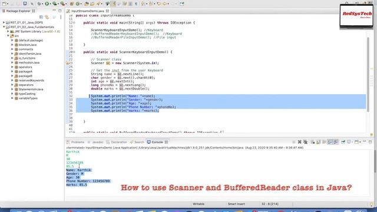The width and height of the screenshot is (377, 212).
Task: Click the Coverage run toolbar icon
Action: pos(55,4)
